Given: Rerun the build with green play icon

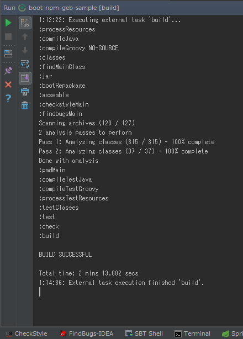Looking at the screenshot, I should click(8, 23).
